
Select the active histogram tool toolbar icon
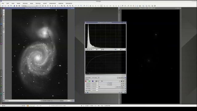(x=101, y=6)
